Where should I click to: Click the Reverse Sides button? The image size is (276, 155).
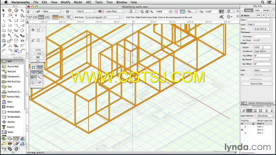(x=256, y=84)
